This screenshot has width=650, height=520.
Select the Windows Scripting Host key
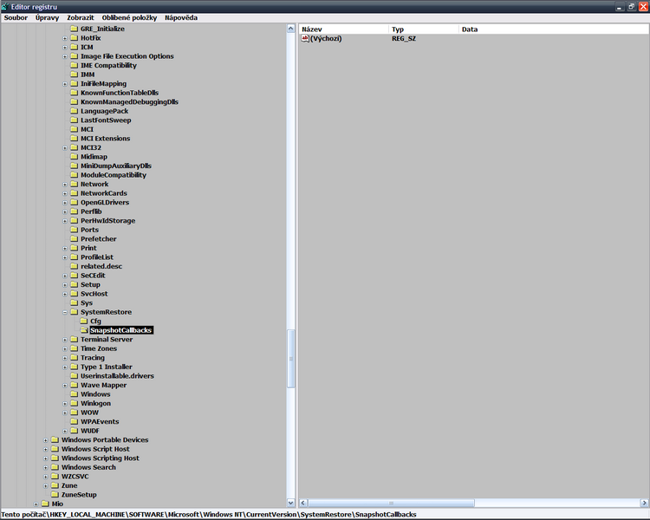pyautogui.click(x=101, y=458)
